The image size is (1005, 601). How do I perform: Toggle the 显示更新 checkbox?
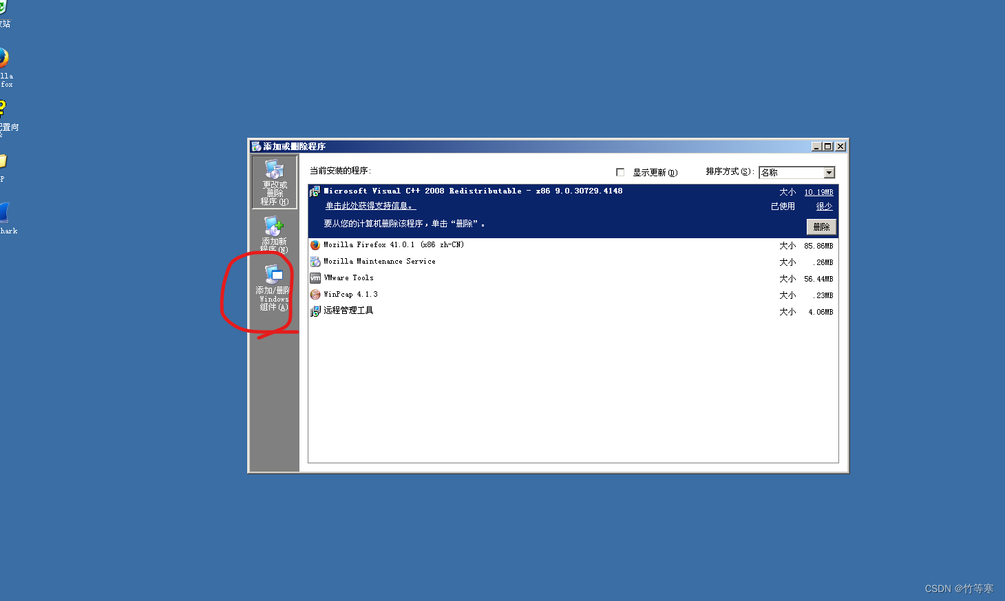(x=620, y=172)
